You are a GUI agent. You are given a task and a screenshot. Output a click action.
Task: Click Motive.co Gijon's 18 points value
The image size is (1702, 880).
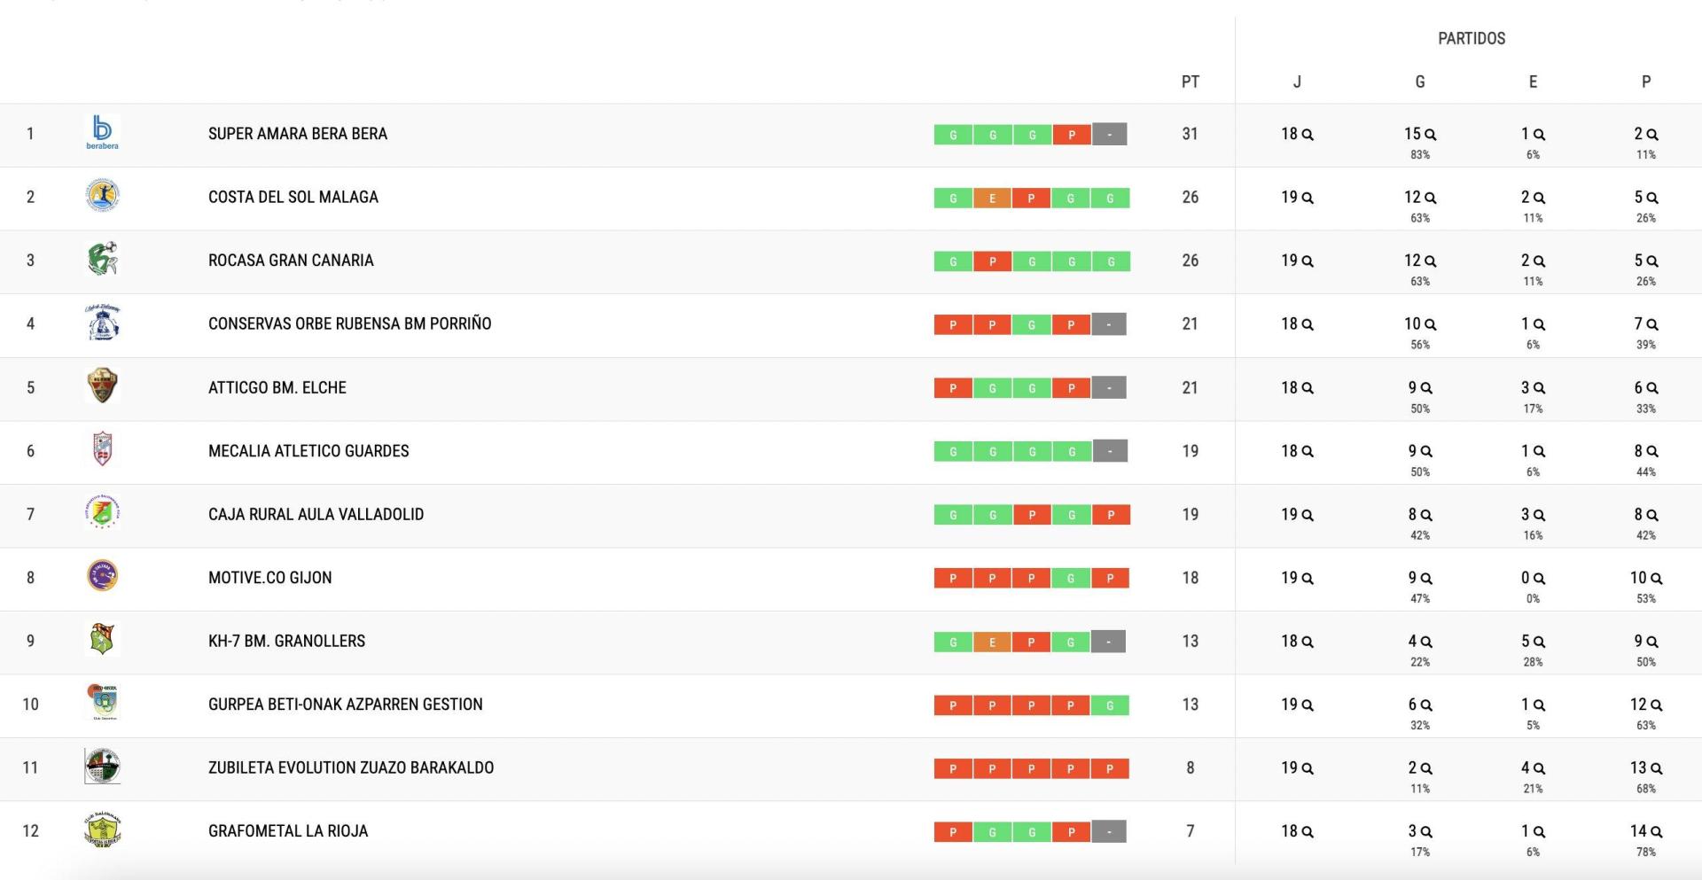(1191, 577)
